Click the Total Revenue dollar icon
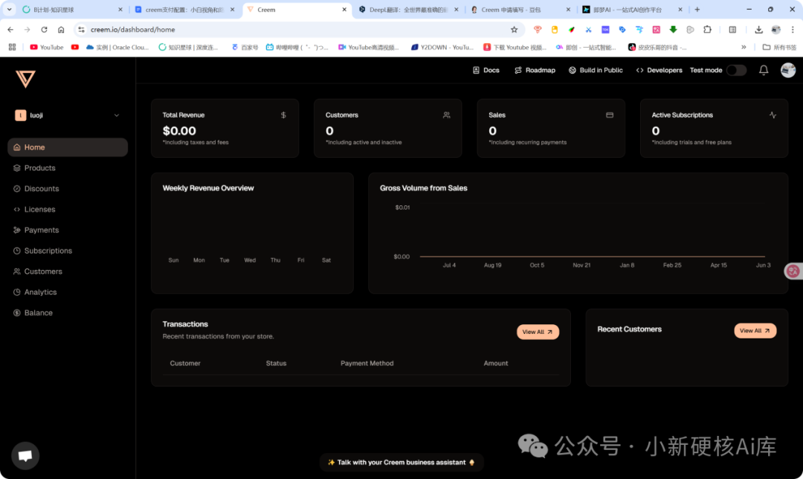 click(x=283, y=115)
